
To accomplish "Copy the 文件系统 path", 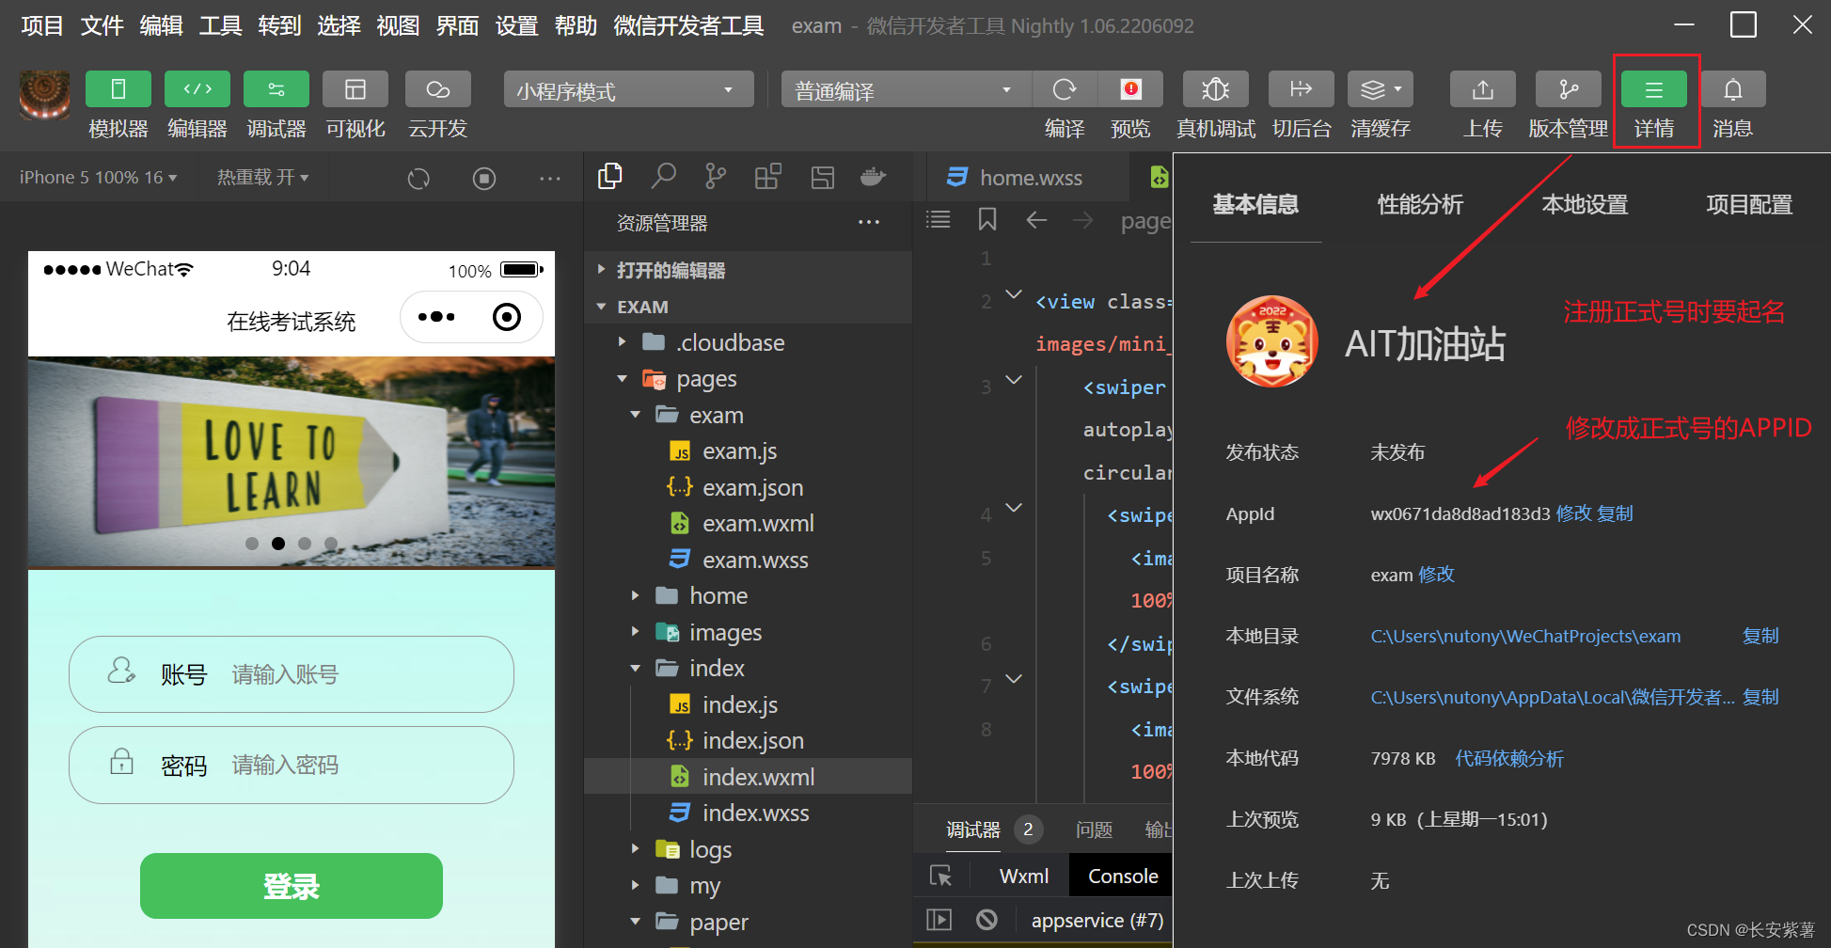I will pos(1760,697).
